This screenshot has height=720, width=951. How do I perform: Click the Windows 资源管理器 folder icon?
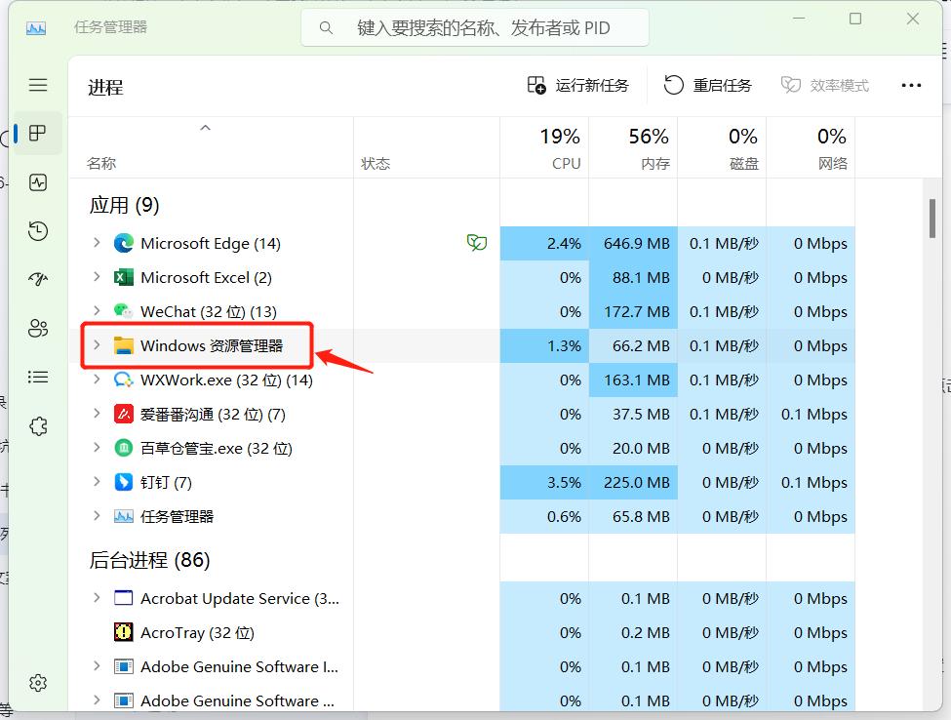[x=124, y=345]
